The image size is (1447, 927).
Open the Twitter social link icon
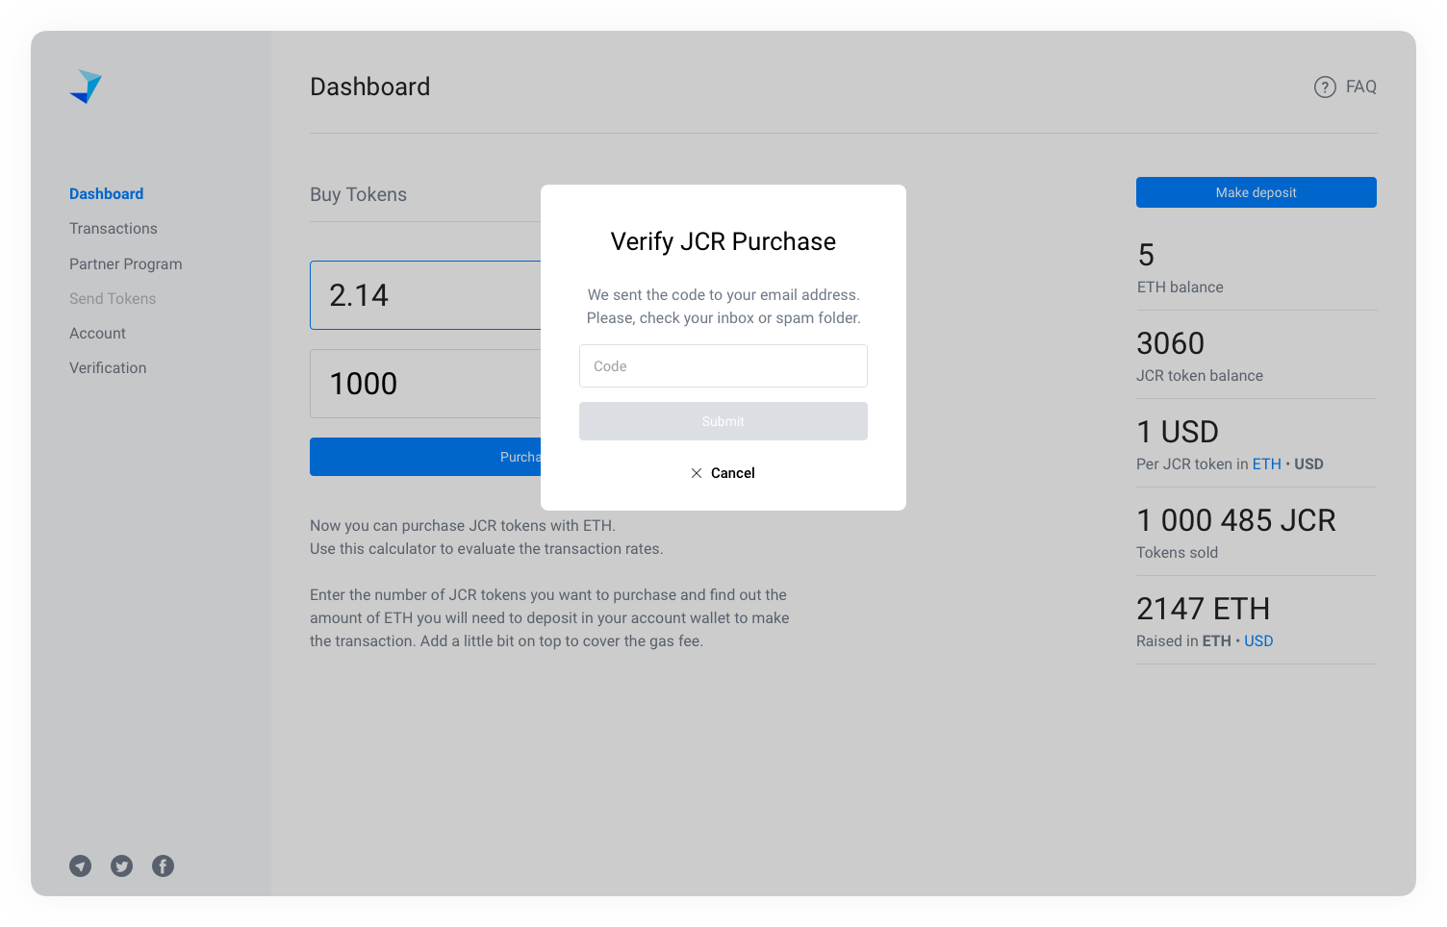[122, 866]
